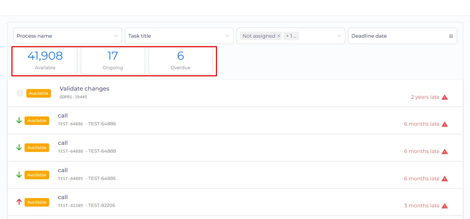Click the 3 months late label
The image size is (470, 219).
click(422, 206)
